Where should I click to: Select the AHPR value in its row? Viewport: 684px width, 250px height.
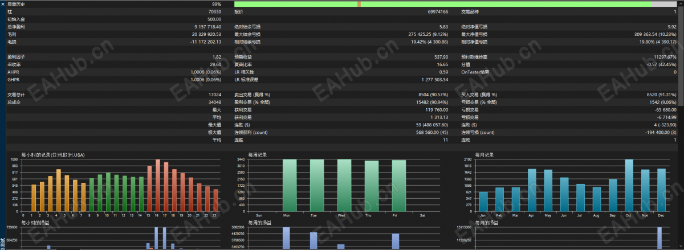(x=206, y=72)
